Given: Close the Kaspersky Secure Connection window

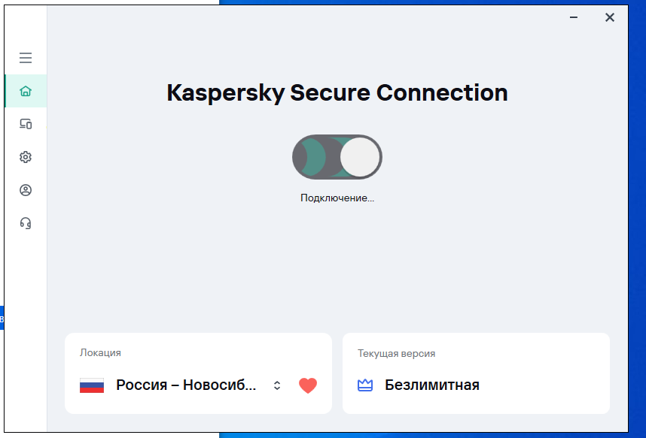Looking at the screenshot, I should [x=610, y=17].
